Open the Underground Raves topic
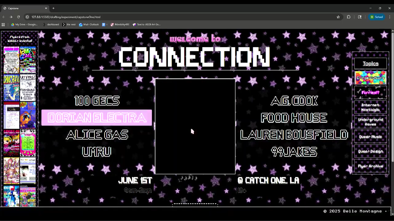394x221 pixels. 370,122
